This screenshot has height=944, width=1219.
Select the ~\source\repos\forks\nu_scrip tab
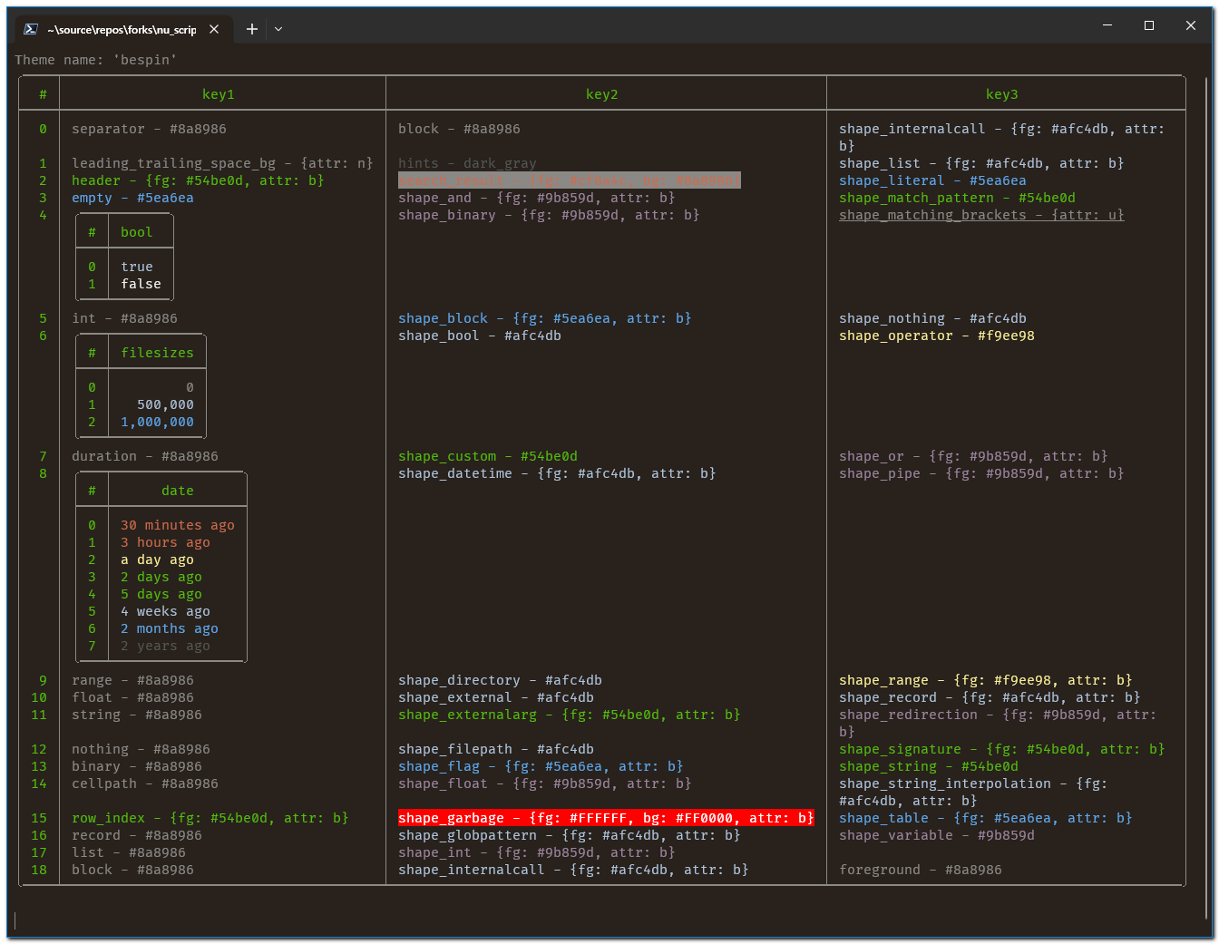pyautogui.click(x=122, y=29)
